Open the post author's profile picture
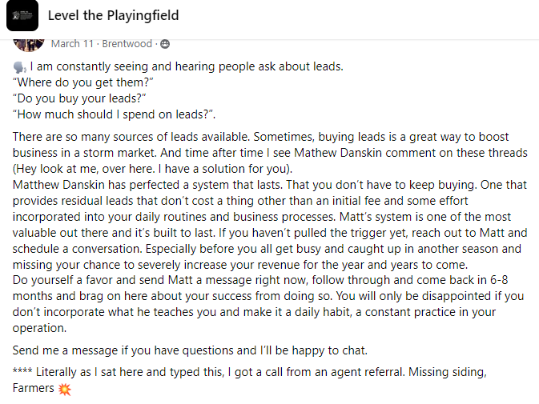 click(x=29, y=45)
